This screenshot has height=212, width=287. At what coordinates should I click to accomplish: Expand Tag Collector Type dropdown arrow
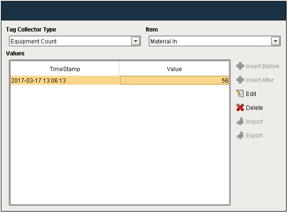click(136, 42)
